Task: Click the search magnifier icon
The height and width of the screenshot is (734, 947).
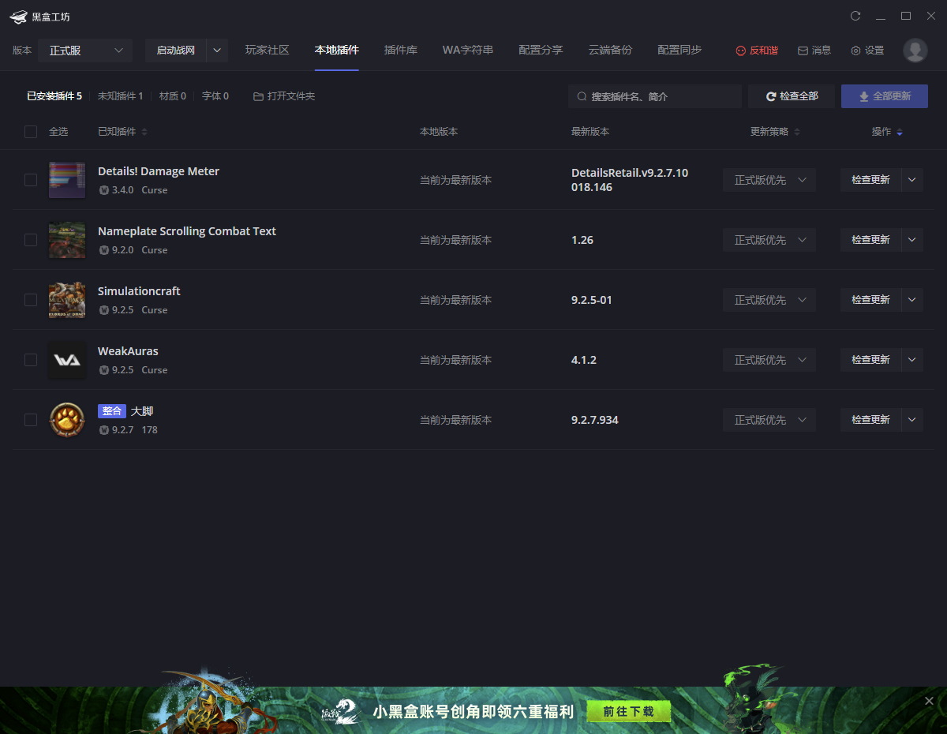Action: (x=582, y=96)
